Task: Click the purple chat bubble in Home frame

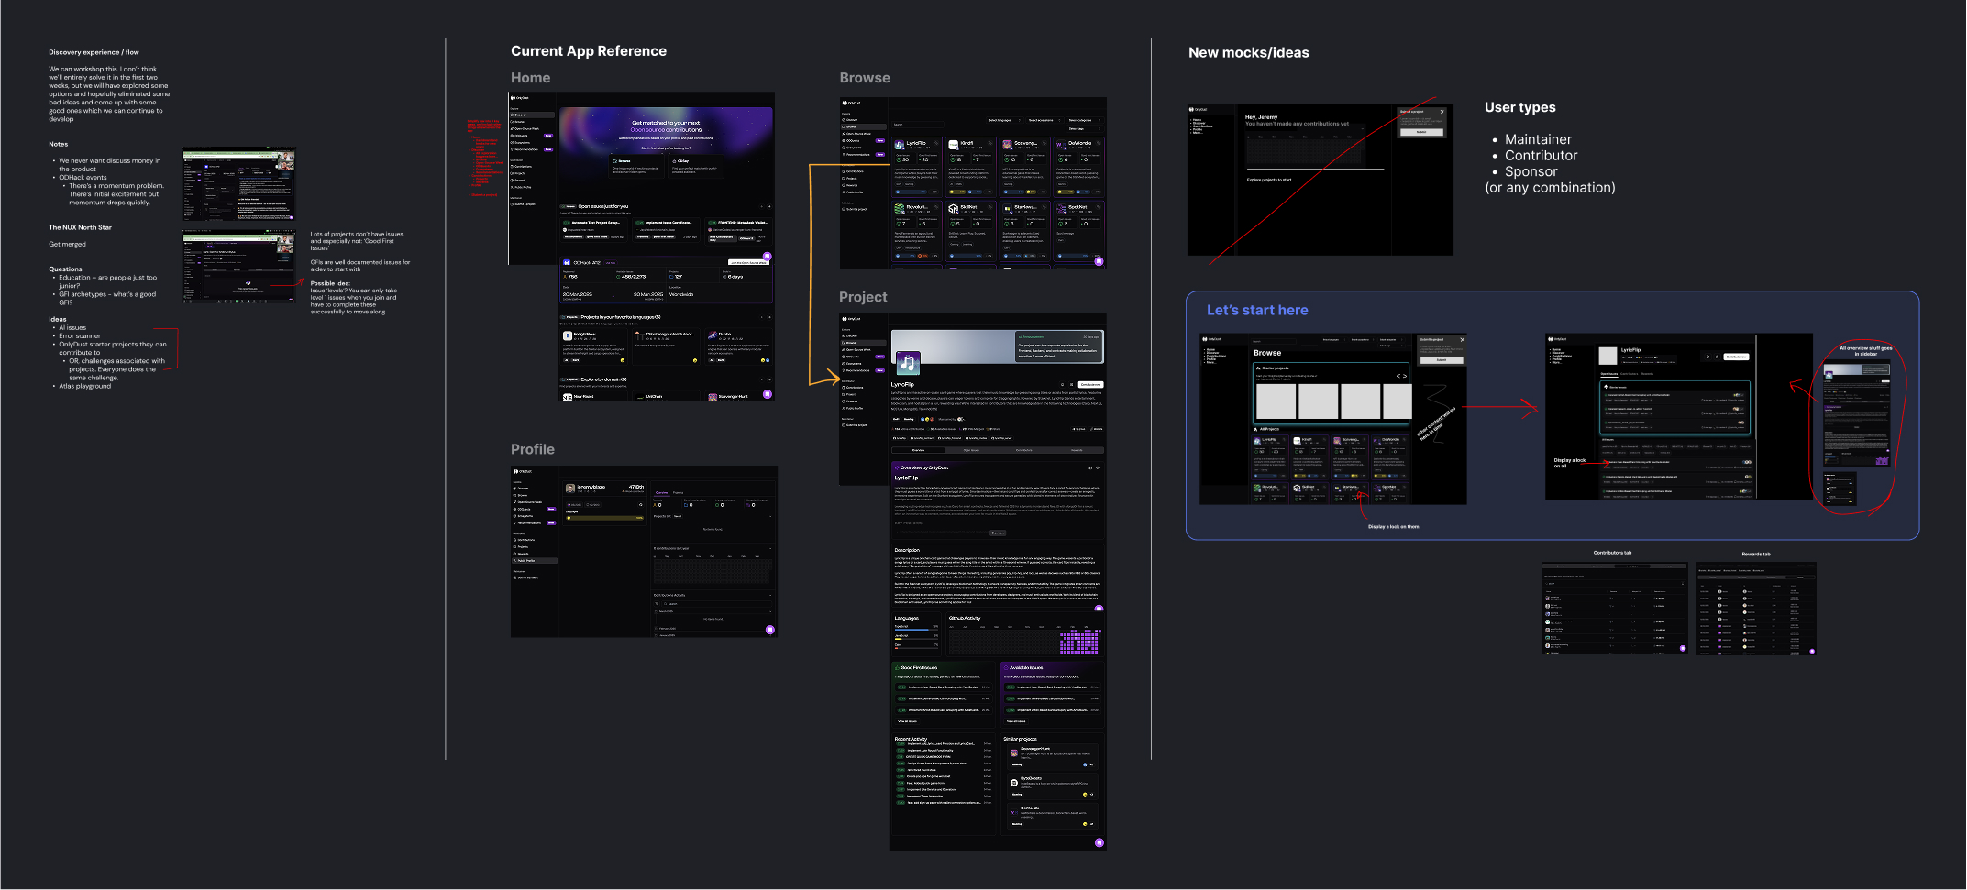Action: point(768,394)
